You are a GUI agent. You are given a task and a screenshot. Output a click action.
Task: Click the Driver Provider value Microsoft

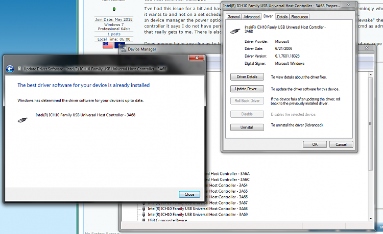click(x=282, y=41)
